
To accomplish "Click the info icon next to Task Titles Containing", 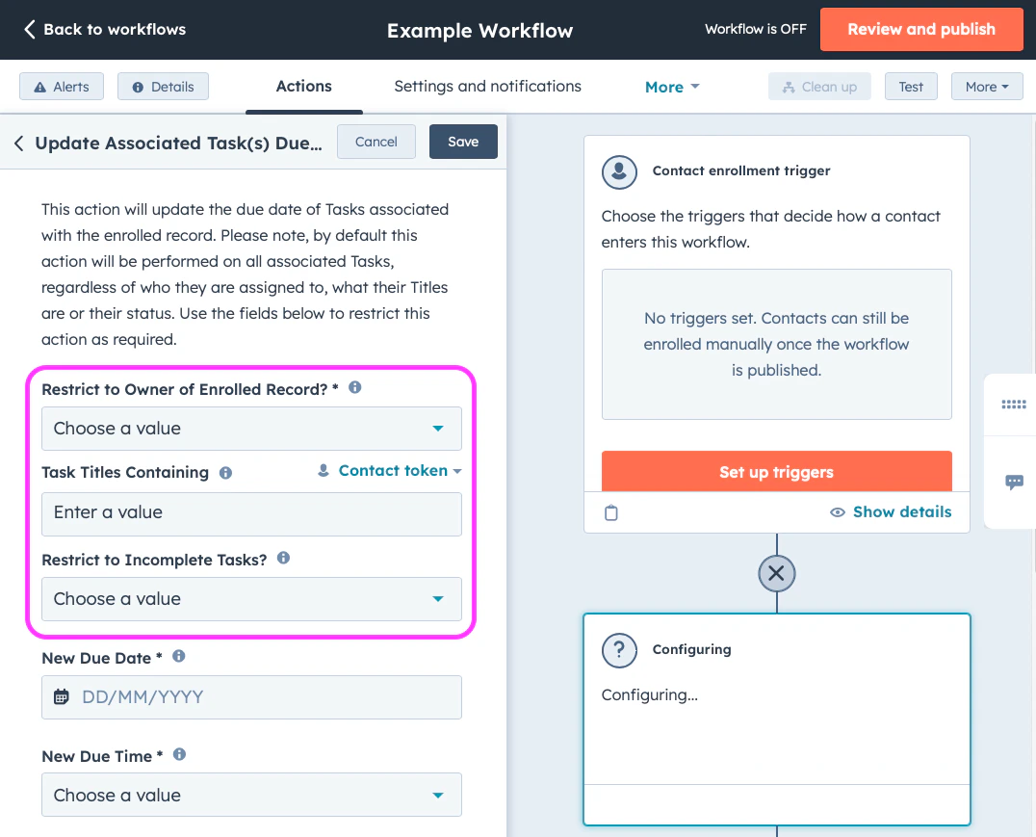I will 225,472.
